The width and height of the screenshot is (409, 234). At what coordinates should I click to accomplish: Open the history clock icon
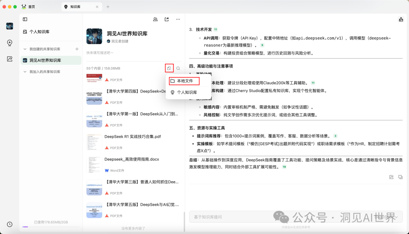tap(9, 224)
